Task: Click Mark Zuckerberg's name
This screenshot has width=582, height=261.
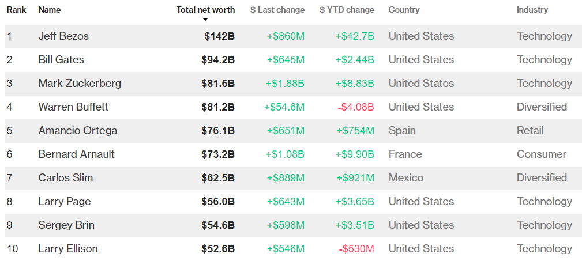Action: tap(80, 84)
